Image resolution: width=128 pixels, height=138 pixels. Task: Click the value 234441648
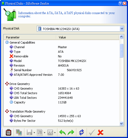[x=65, y=98]
